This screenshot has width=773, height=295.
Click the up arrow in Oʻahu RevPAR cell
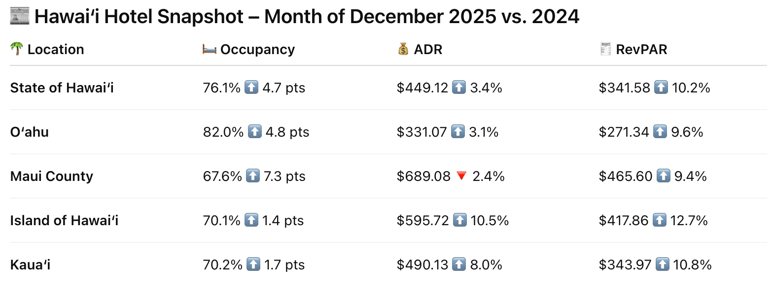click(x=660, y=132)
